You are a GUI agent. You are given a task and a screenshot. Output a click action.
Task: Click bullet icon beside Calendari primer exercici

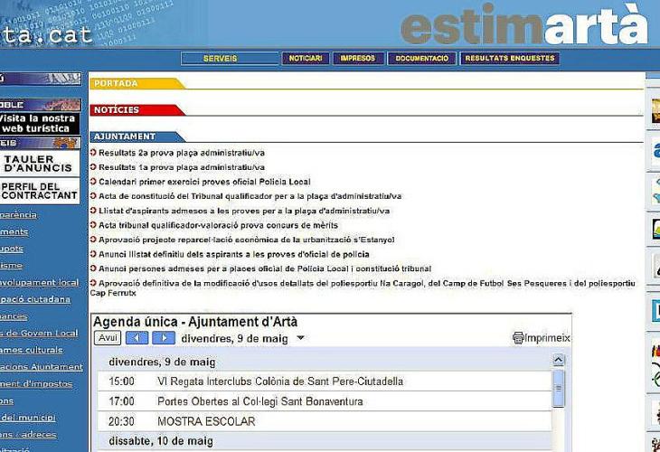(x=93, y=182)
